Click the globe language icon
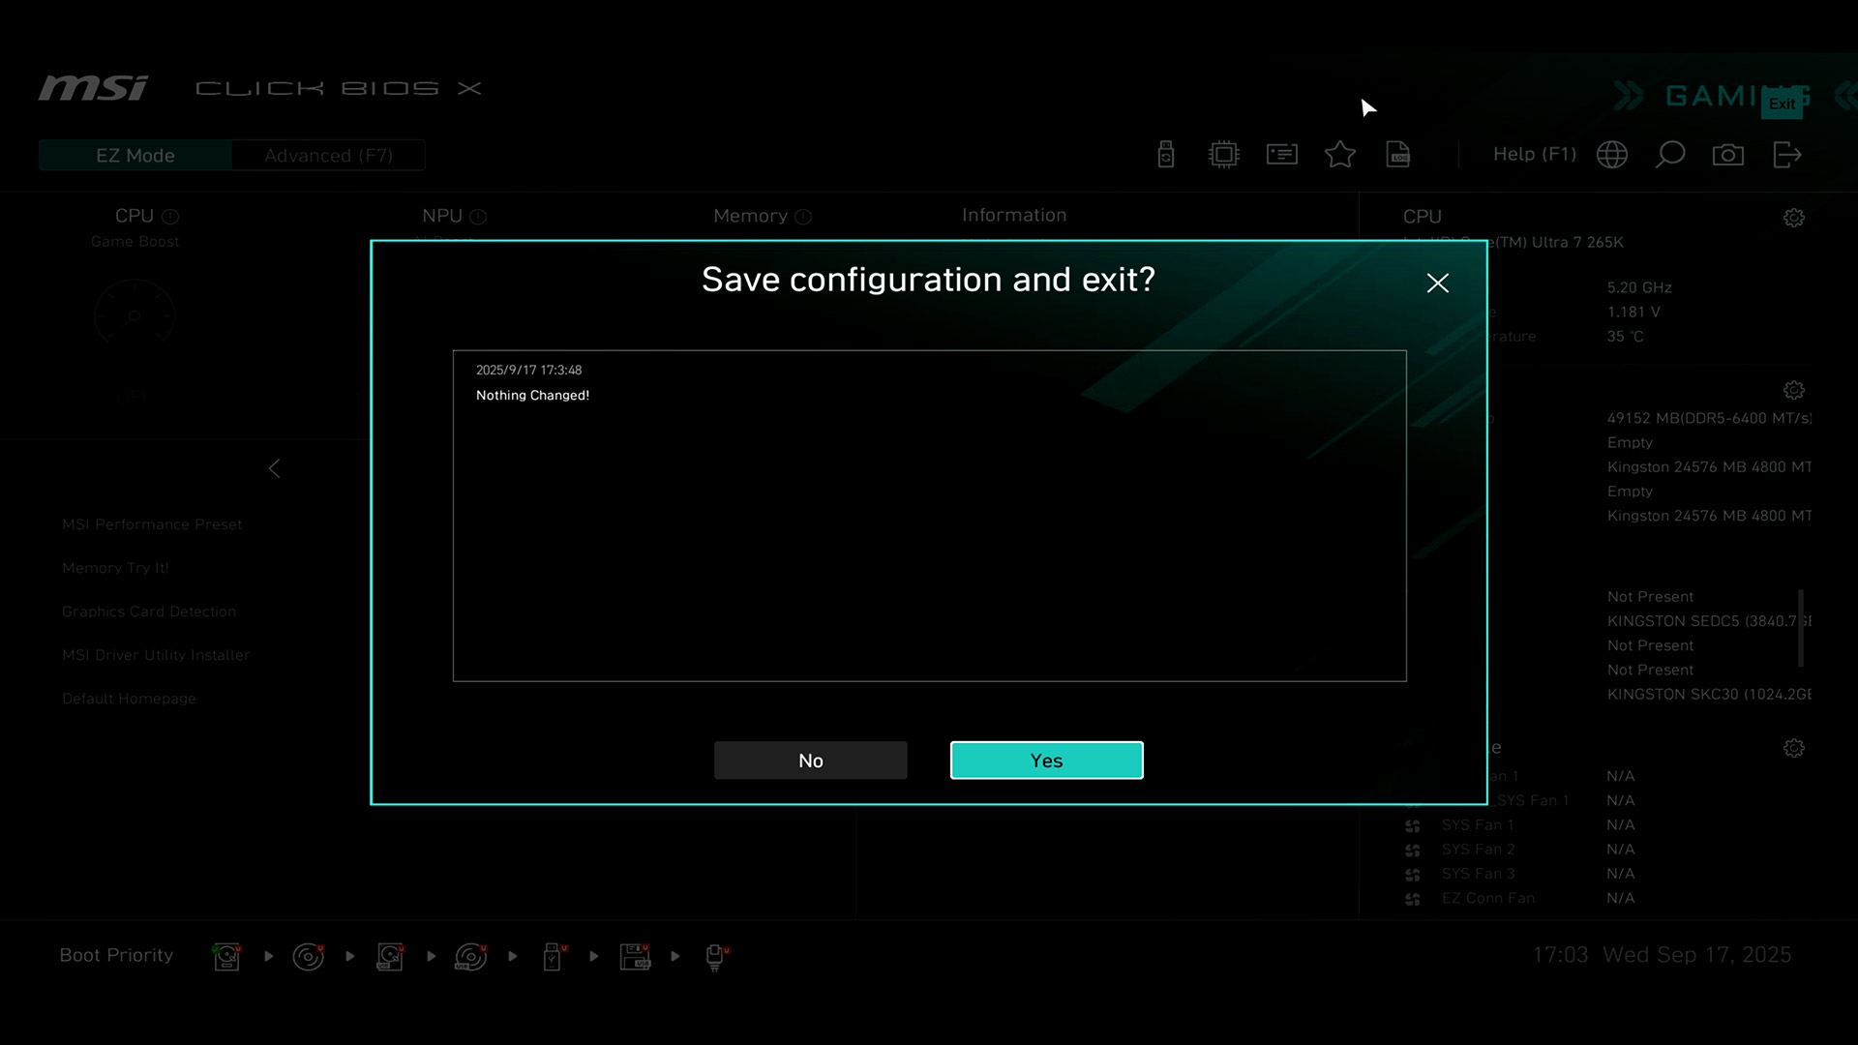The width and height of the screenshot is (1858, 1045). click(x=1612, y=155)
